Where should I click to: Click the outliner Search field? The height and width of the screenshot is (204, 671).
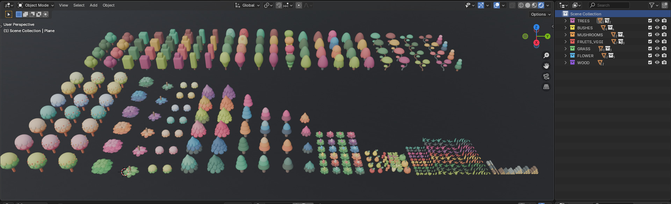point(609,5)
